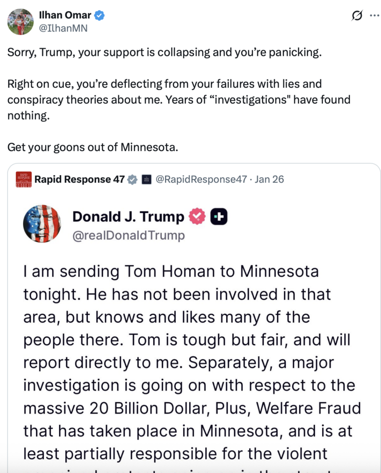The image size is (381, 473).
Task: Click the White House affiliation badge icon
Action: (147, 180)
